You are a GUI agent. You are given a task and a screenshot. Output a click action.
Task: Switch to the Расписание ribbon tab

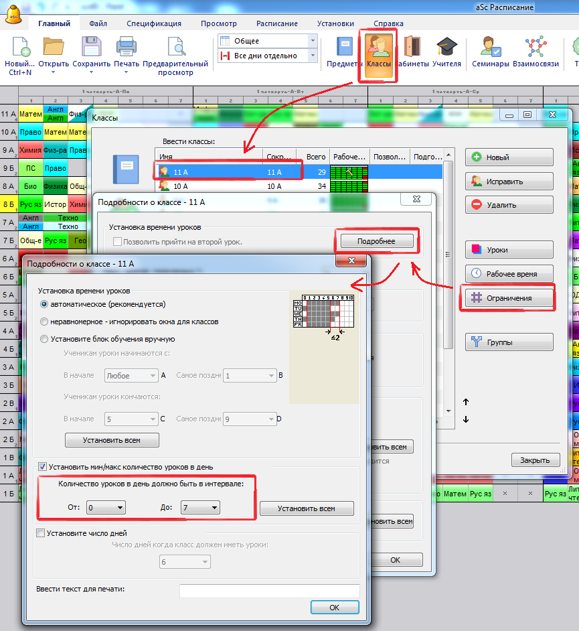(x=276, y=23)
